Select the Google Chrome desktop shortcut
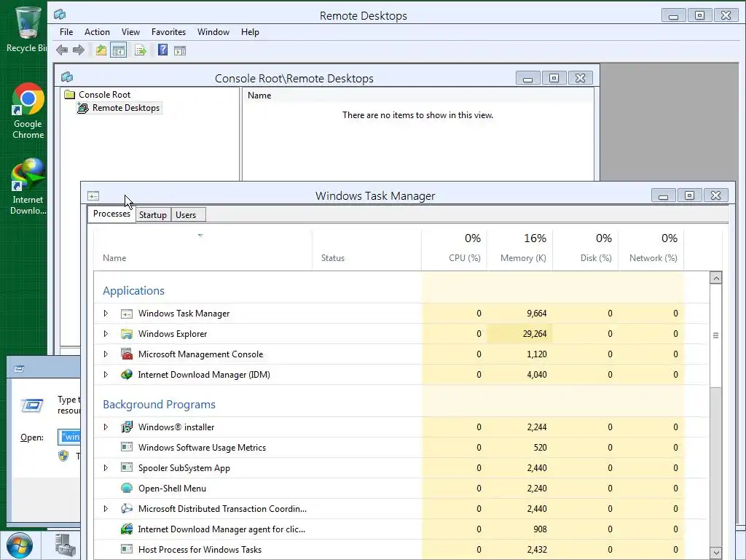Screen dimensions: 746x560 28,112
